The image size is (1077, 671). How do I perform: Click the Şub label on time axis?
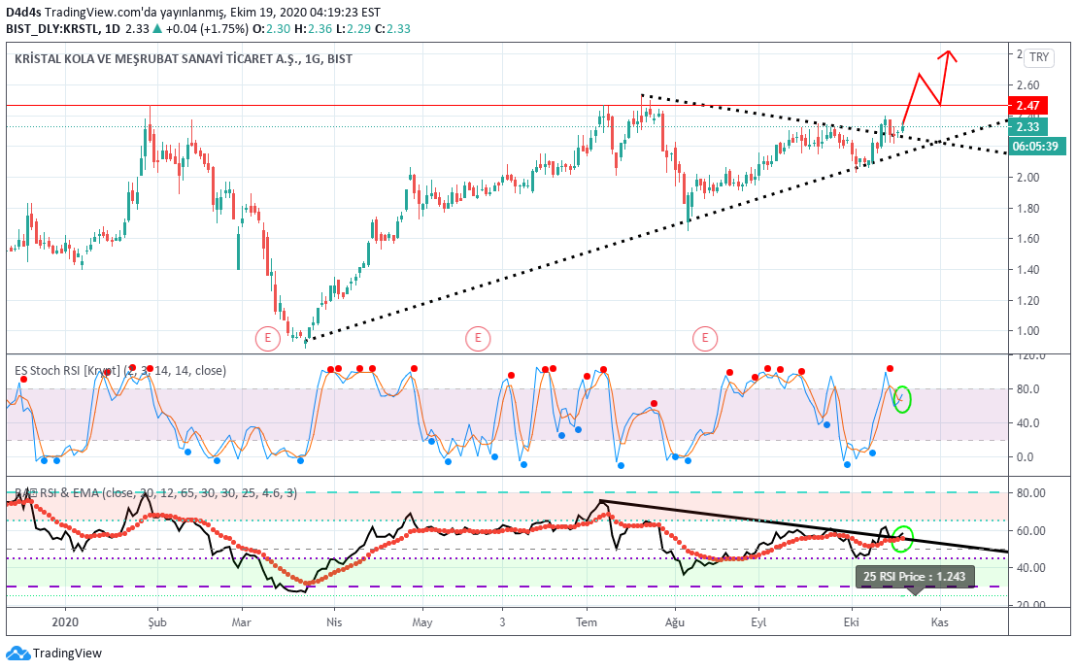pyautogui.click(x=157, y=622)
